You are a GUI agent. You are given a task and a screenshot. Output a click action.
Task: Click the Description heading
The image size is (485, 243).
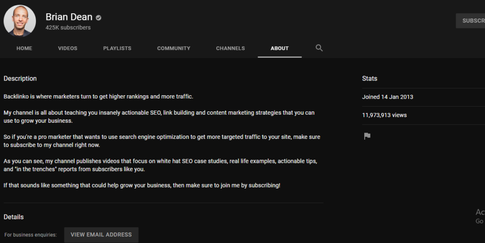20,79
